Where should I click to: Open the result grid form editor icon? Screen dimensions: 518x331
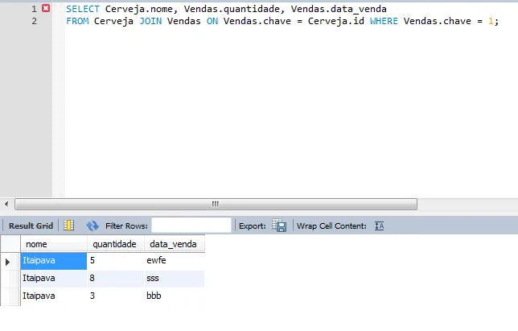pyautogui.click(x=68, y=225)
